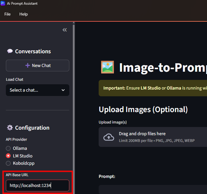Collapse the sidebar with double-chevron icon
The height and width of the screenshot is (194, 207).
coord(65,30)
